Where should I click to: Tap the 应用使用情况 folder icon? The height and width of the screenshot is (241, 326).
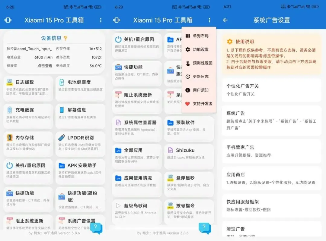click(118, 178)
